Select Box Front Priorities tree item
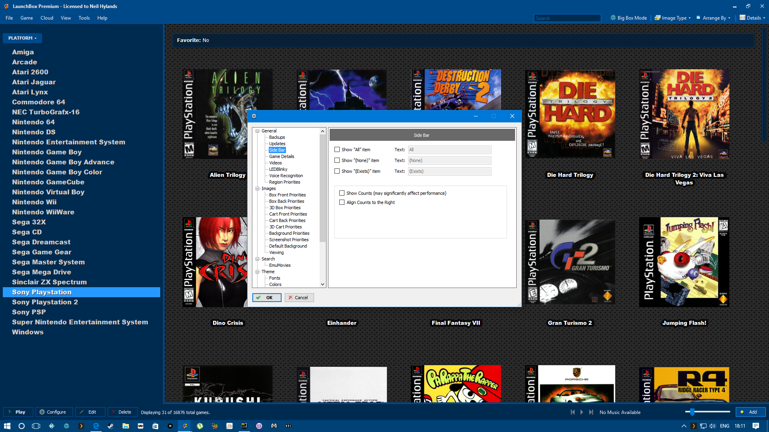769x432 pixels. (x=287, y=195)
